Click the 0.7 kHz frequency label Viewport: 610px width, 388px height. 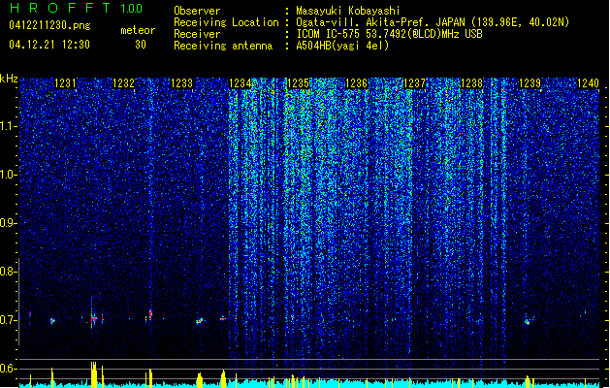tap(8, 320)
